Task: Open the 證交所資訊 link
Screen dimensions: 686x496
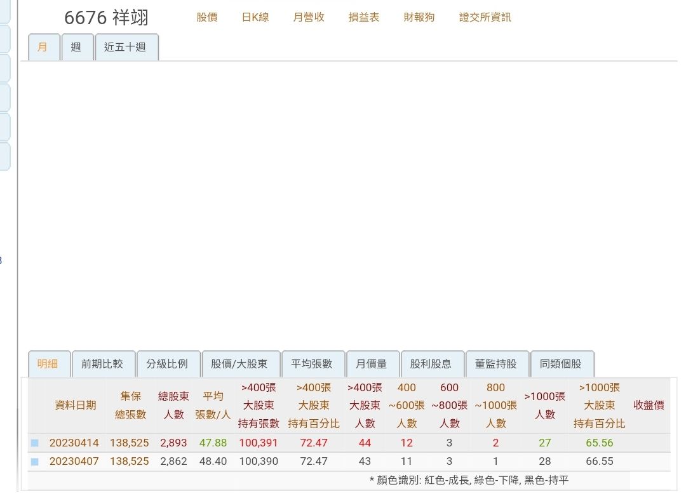Action: tap(485, 18)
